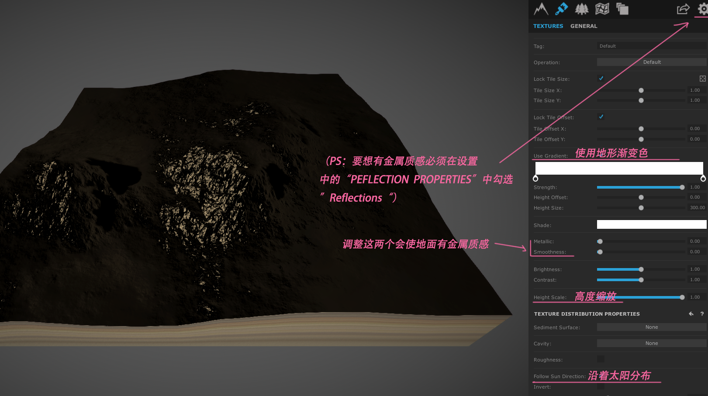
Task: Enable the Roughness checkbox
Action: click(600, 359)
